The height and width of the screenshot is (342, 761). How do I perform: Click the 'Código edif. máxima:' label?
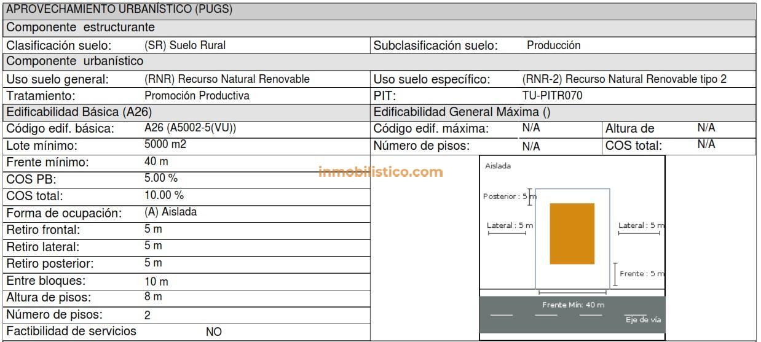point(431,129)
